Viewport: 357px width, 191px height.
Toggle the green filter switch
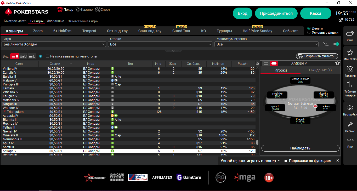(x=336, y=44)
